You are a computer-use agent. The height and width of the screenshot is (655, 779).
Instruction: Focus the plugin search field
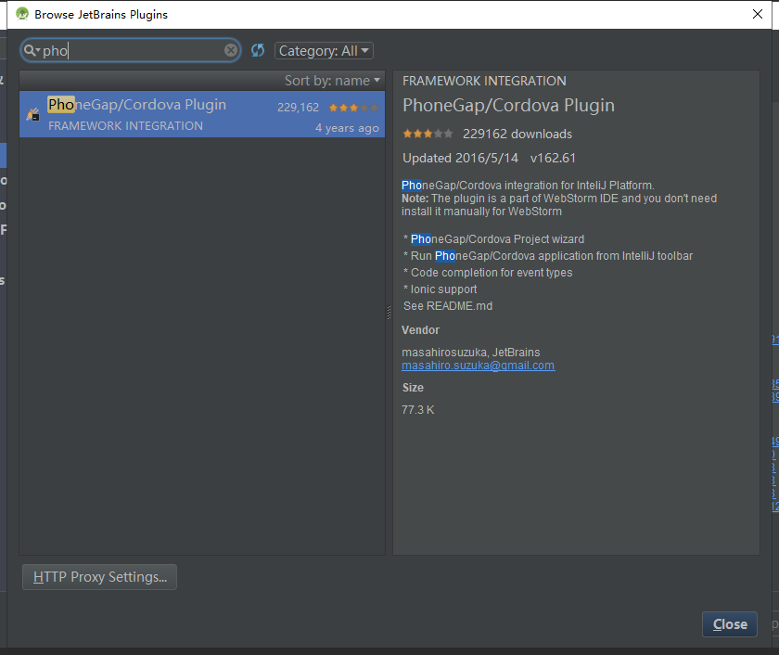click(x=130, y=50)
